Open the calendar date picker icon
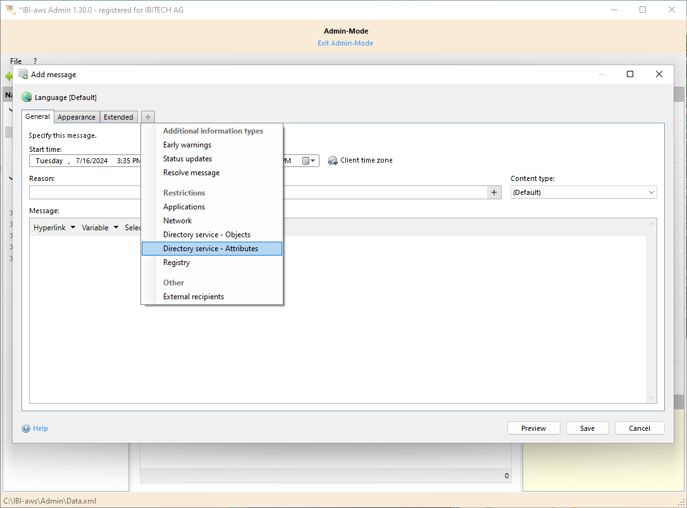This screenshot has width=687, height=508. pos(308,161)
